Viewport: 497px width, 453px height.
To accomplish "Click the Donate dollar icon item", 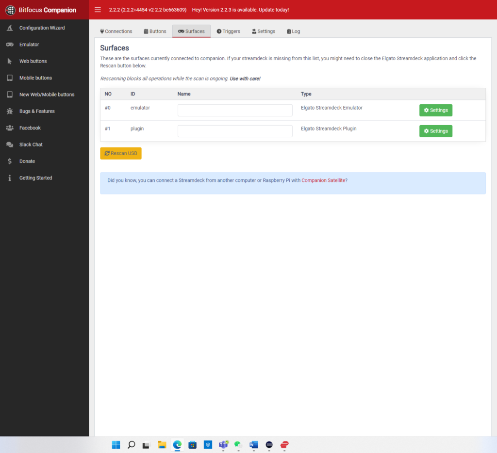I will click(x=27, y=162).
